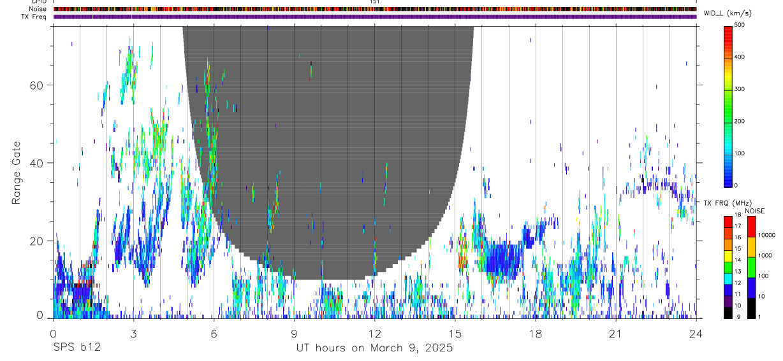Screen dimensions: 783x361
Task: Click UT hours tick label 12
Action: click(374, 333)
